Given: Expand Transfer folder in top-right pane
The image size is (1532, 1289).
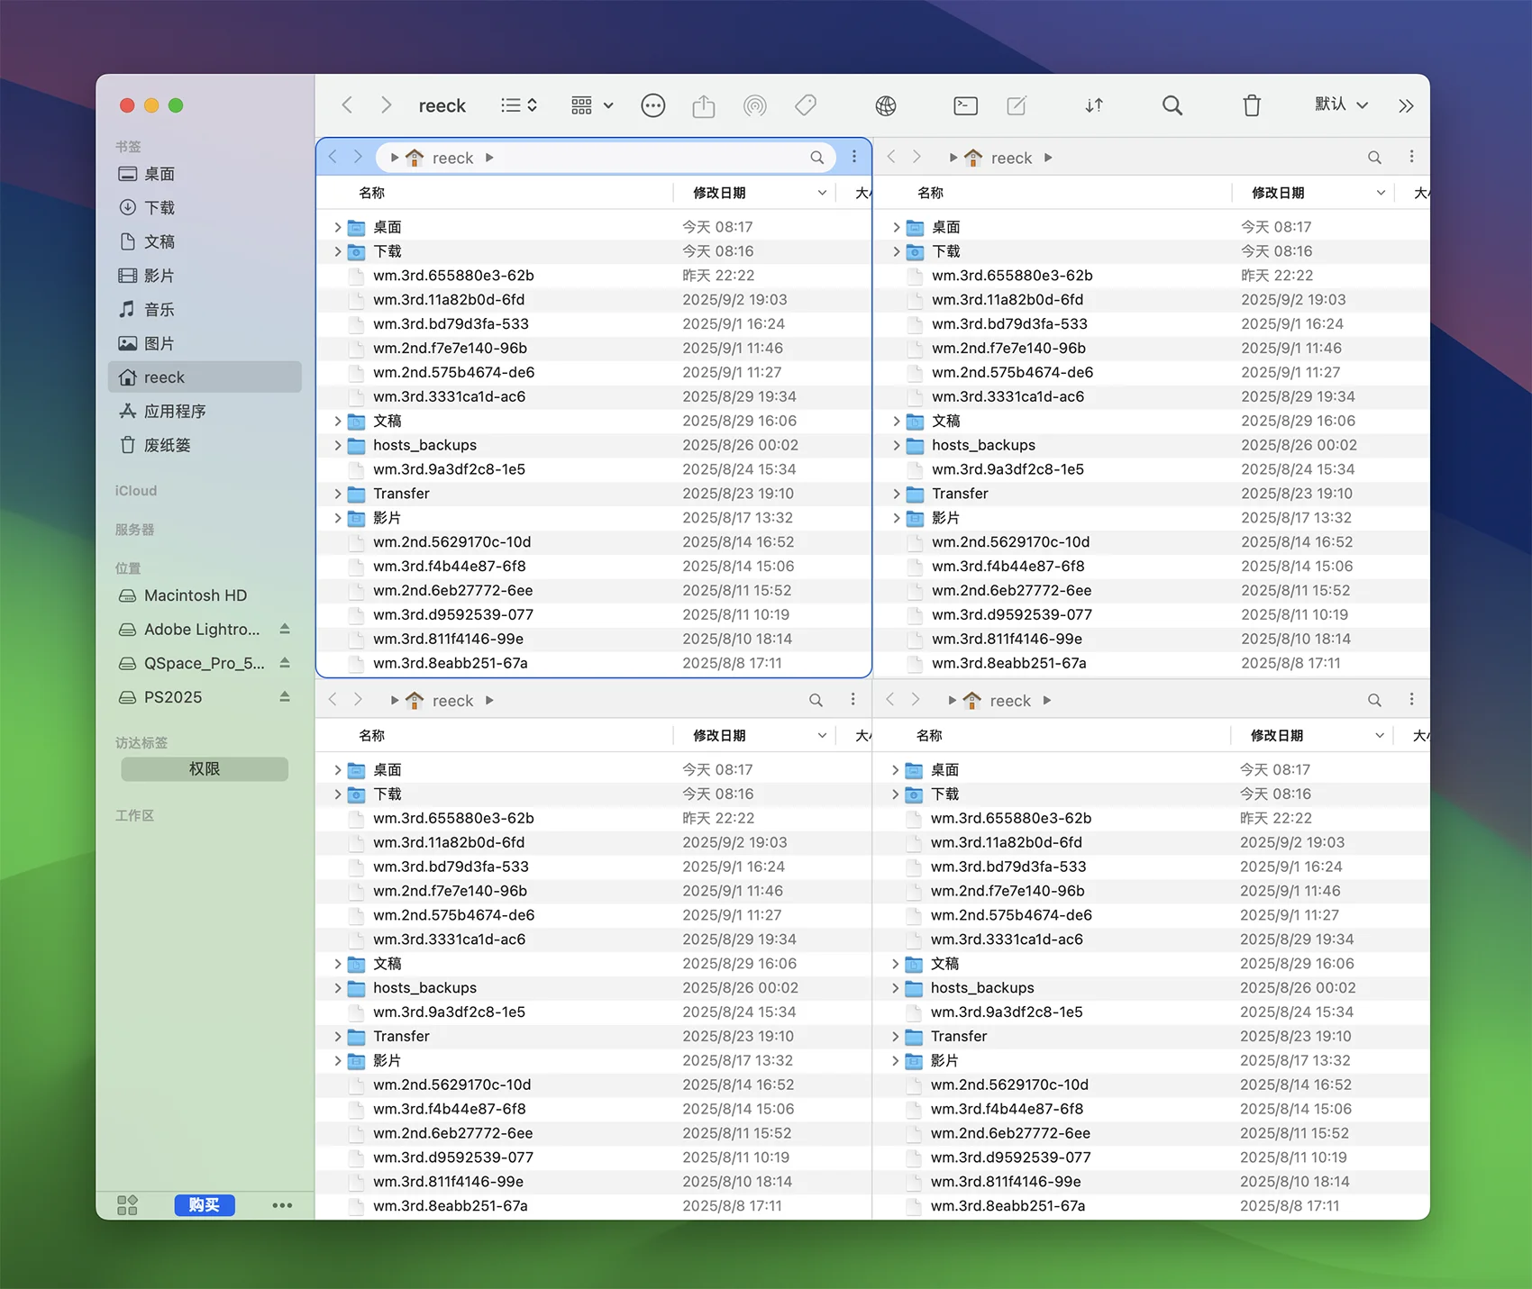Looking at the screenshot, I should [896, 495].
